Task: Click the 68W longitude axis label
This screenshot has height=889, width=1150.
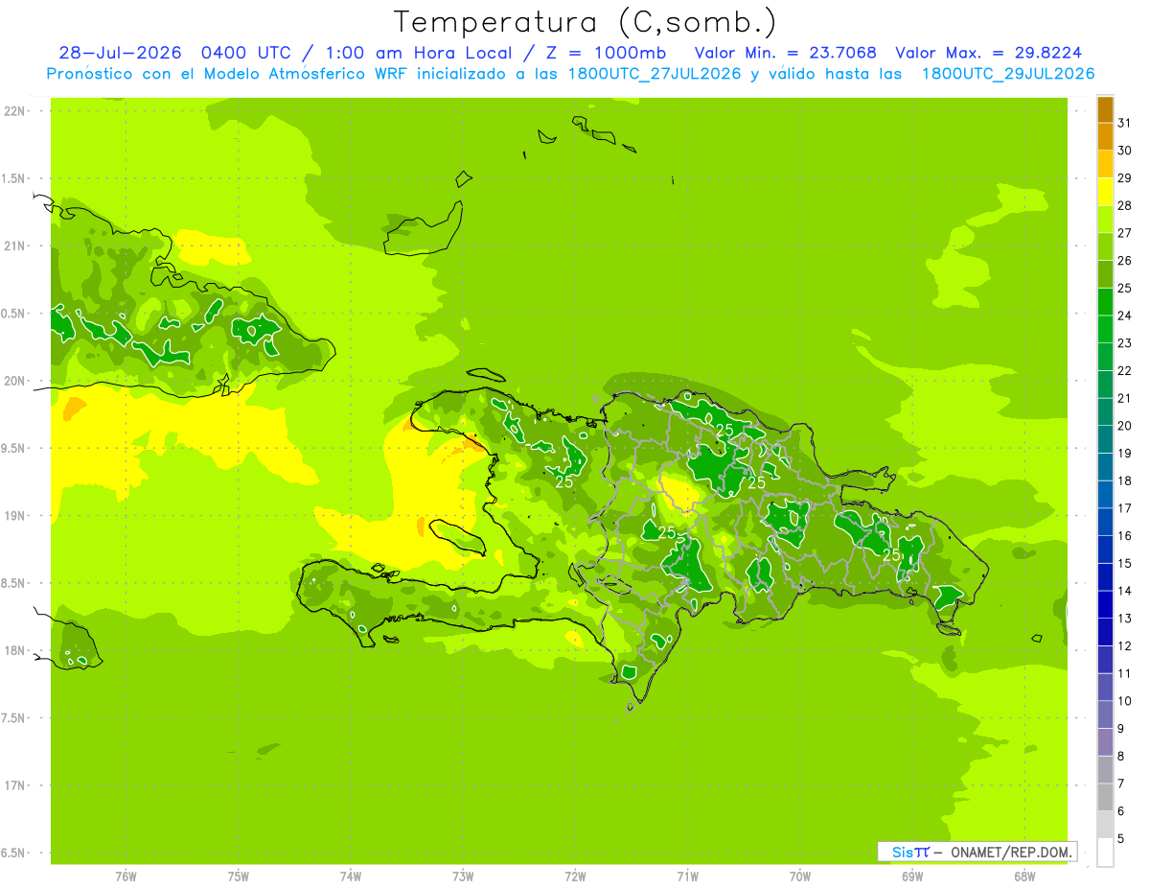Action: pos(1024,877)
